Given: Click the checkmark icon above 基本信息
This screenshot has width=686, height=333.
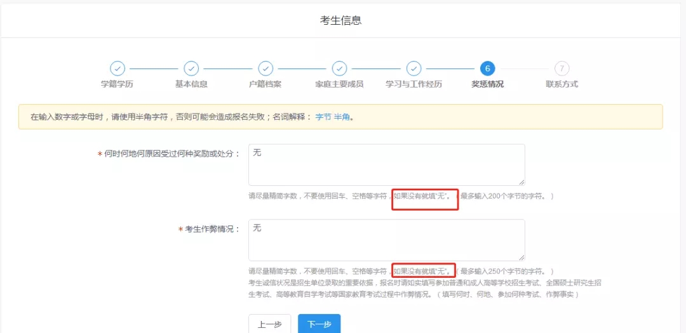Looking at the screenshot, I should pyautogui.click(x=191, y=69).
